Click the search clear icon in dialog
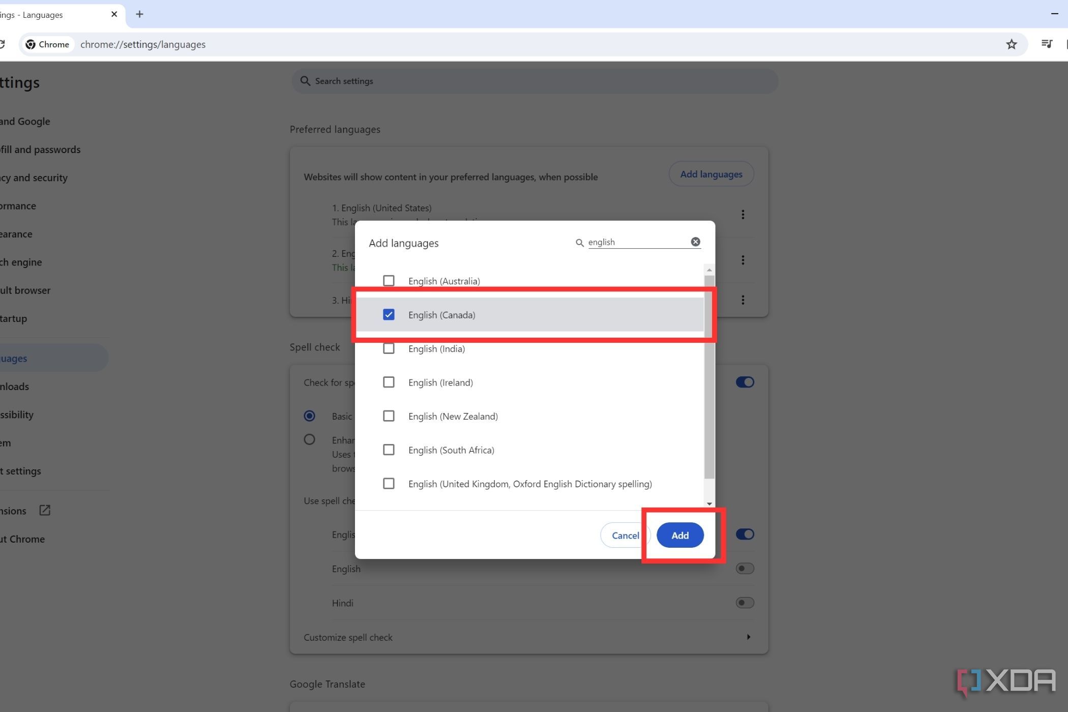 tap(695, 242)
